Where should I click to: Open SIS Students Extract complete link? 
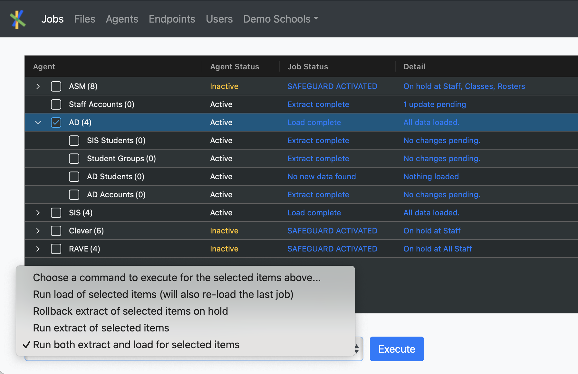[x=318, y=141]
